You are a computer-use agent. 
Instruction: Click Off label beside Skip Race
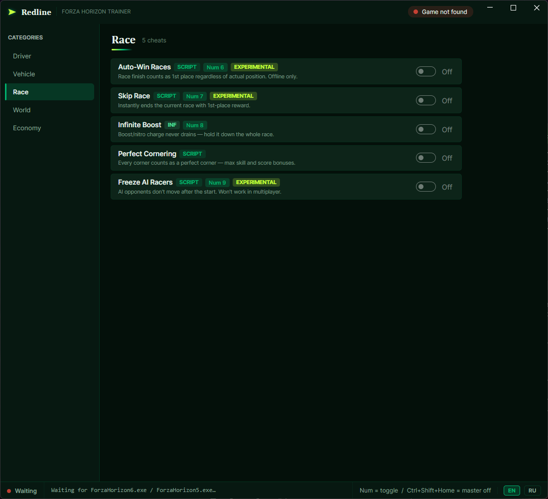[x=447, y=101]
